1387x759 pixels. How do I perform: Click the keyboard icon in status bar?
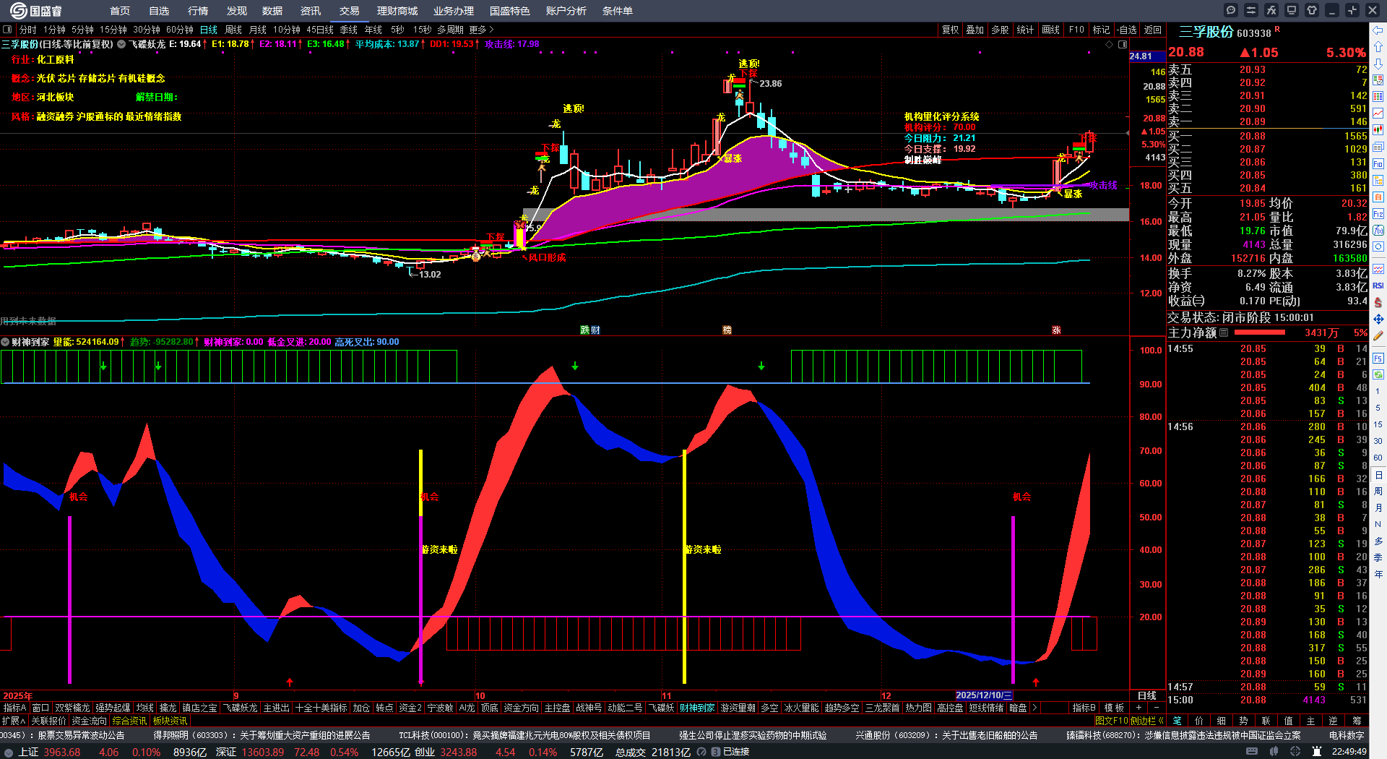[1252, 752]
